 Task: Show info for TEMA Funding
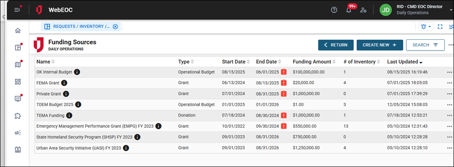(x=69, y=116)
